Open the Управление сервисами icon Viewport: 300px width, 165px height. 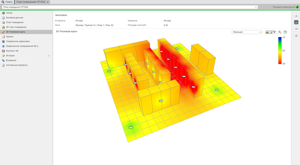(x=3, y=41)
